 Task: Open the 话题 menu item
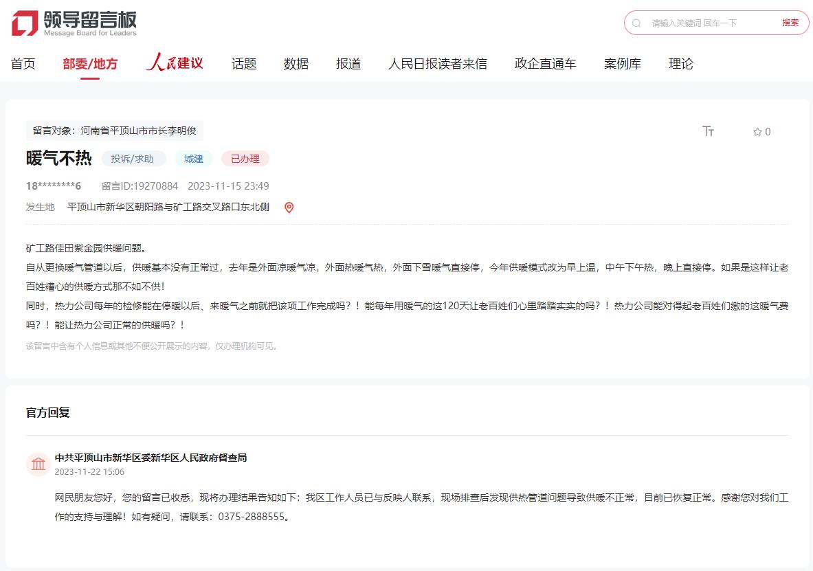(244, 64)
